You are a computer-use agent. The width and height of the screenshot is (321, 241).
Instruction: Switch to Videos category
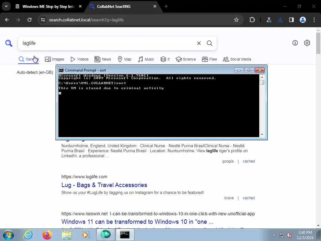click(79, 59)
